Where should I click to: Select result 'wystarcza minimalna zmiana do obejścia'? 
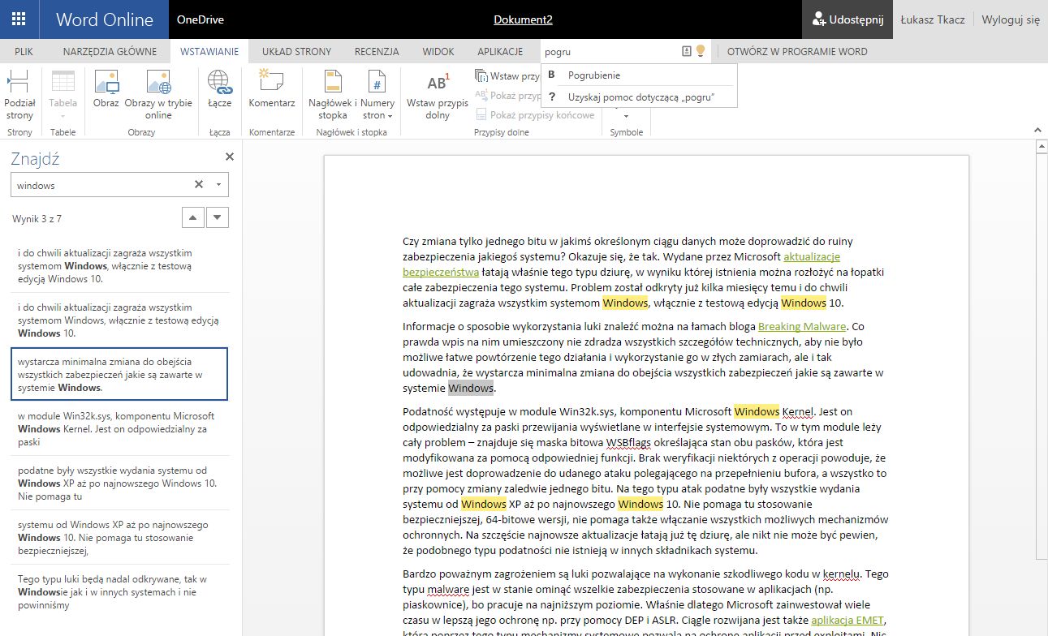(x=119, y=374)
